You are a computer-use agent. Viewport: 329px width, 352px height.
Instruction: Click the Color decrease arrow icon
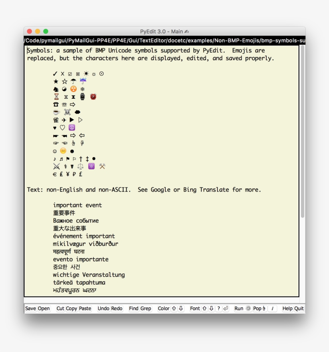180,308
